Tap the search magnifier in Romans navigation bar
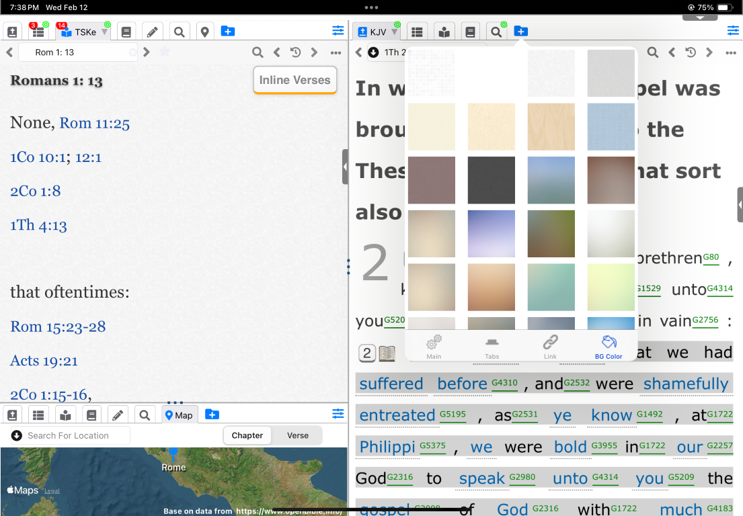Screen dimensions: 743x516 (258, 52)
